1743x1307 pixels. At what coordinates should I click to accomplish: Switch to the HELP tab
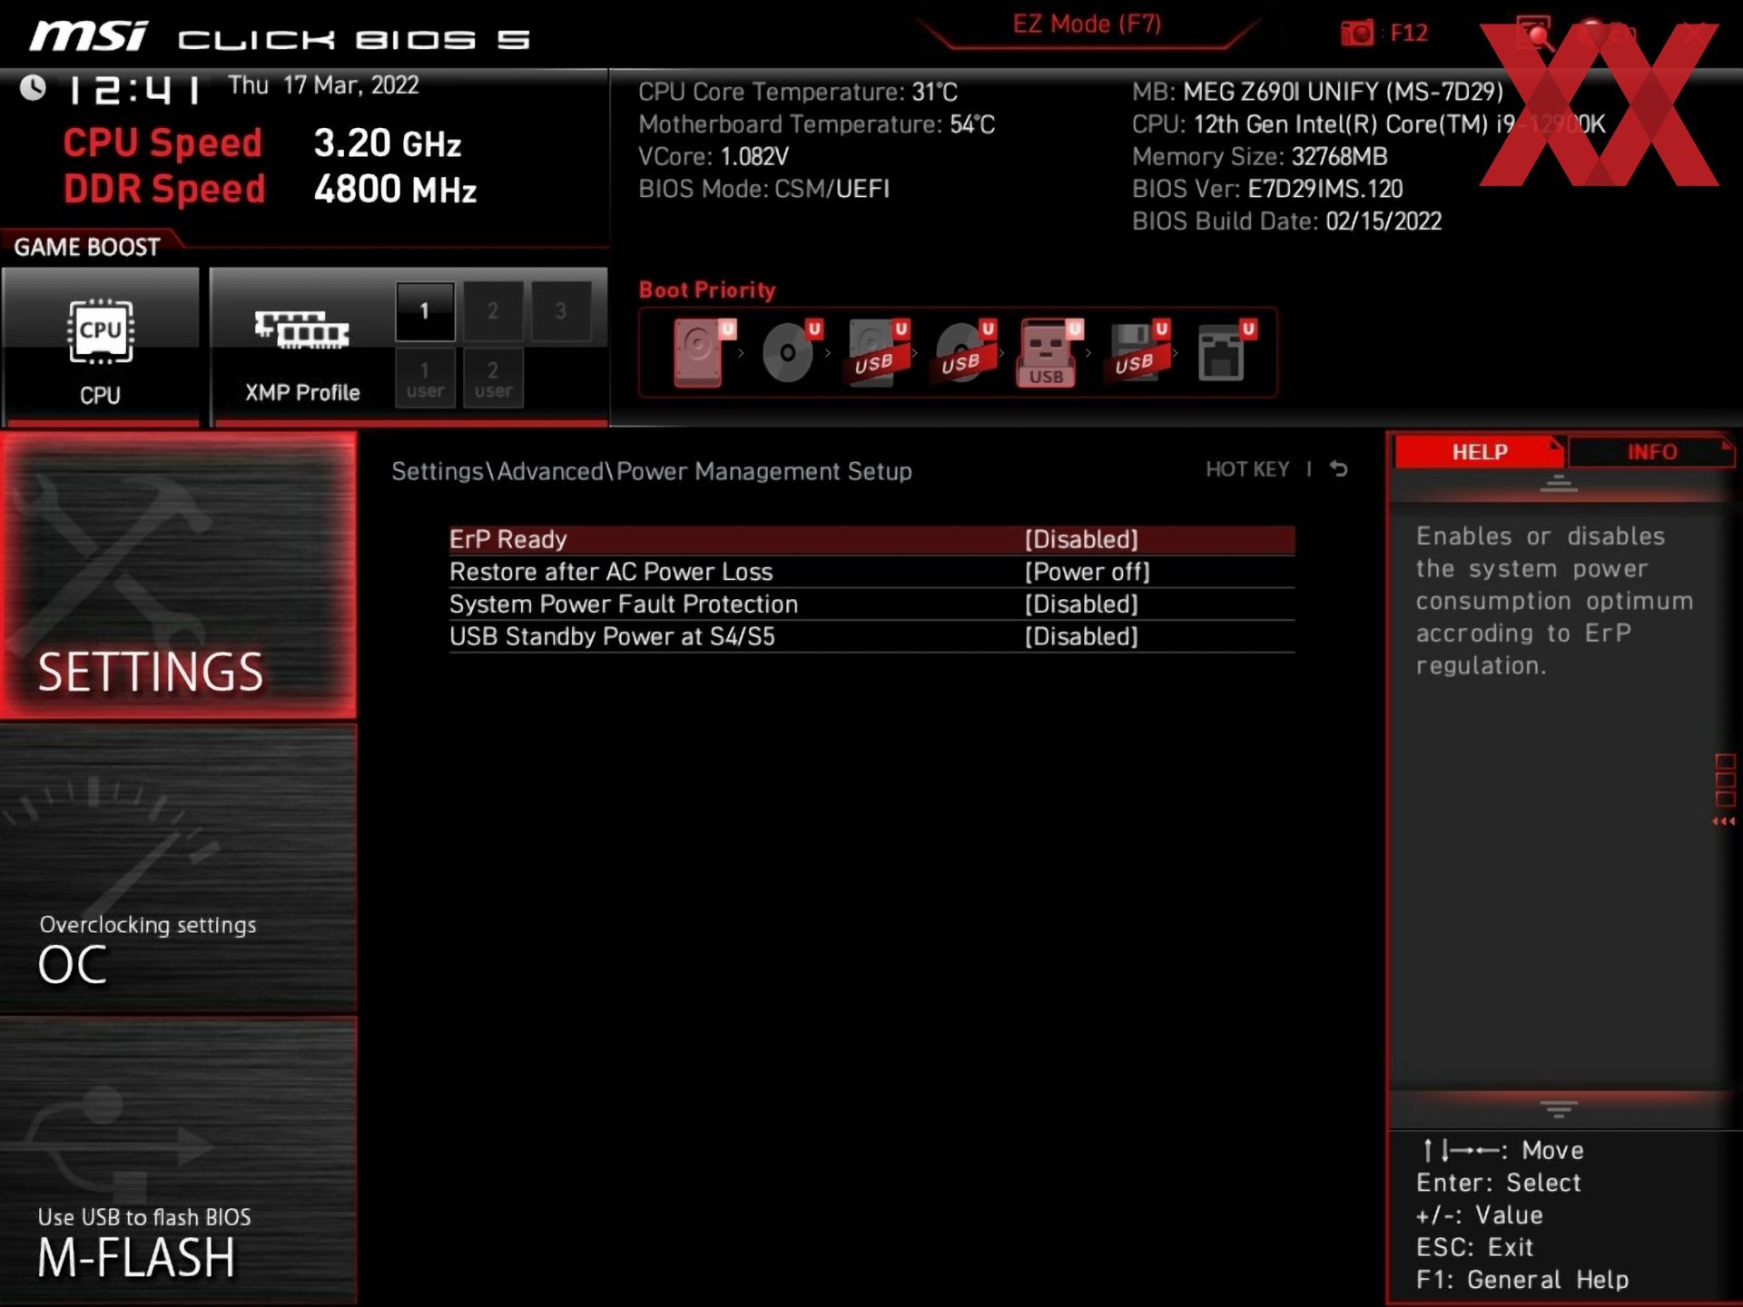point(1479,452)
